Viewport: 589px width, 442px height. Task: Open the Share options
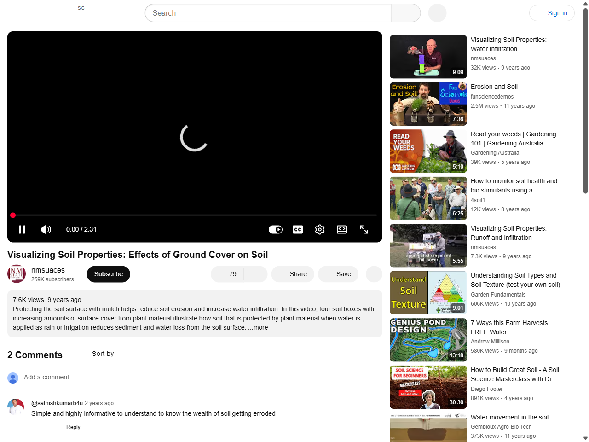click(293, 274)
